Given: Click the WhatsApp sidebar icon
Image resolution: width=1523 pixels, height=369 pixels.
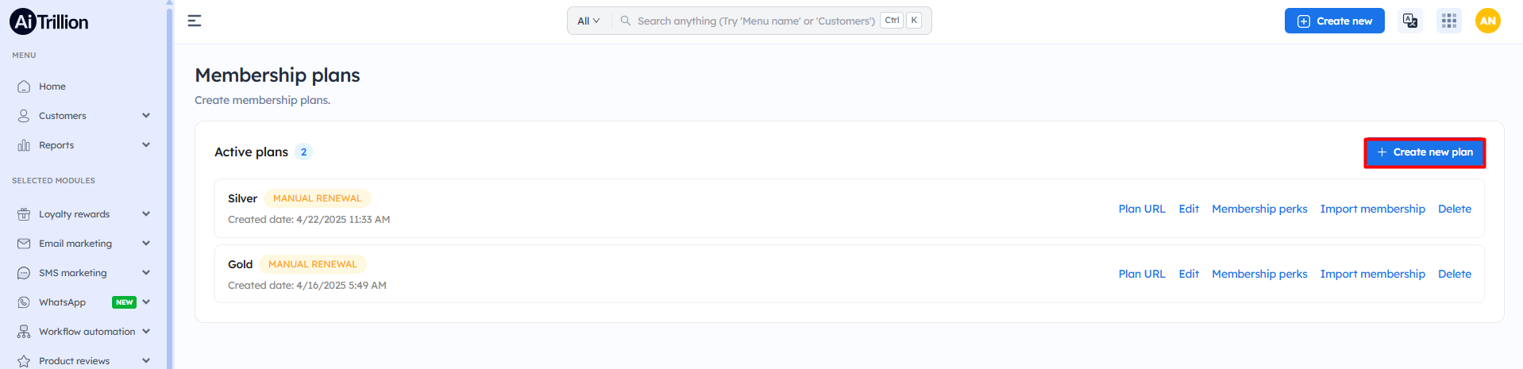Looking at the screenshot, I should (24, 302).
